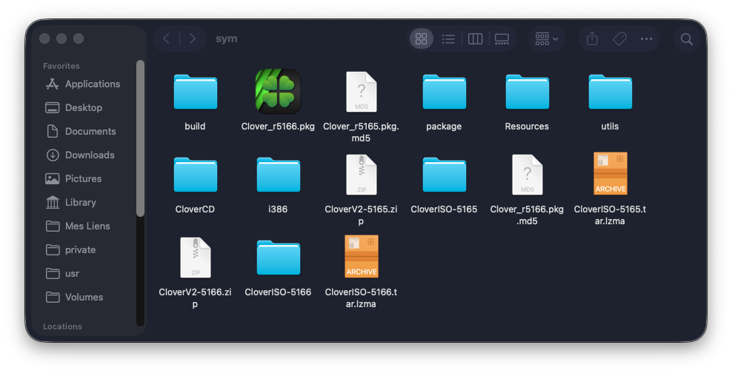The width and height of the screenshot is (732, 373).
Task: Click the Resources folder name label
Action: [x=527, y=127]
